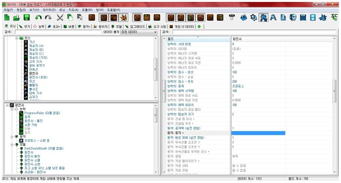The height and width of the screenshot is (183, 341).
Task: Open the 동작 tab dropdown arrow
Action: point(90,27)
